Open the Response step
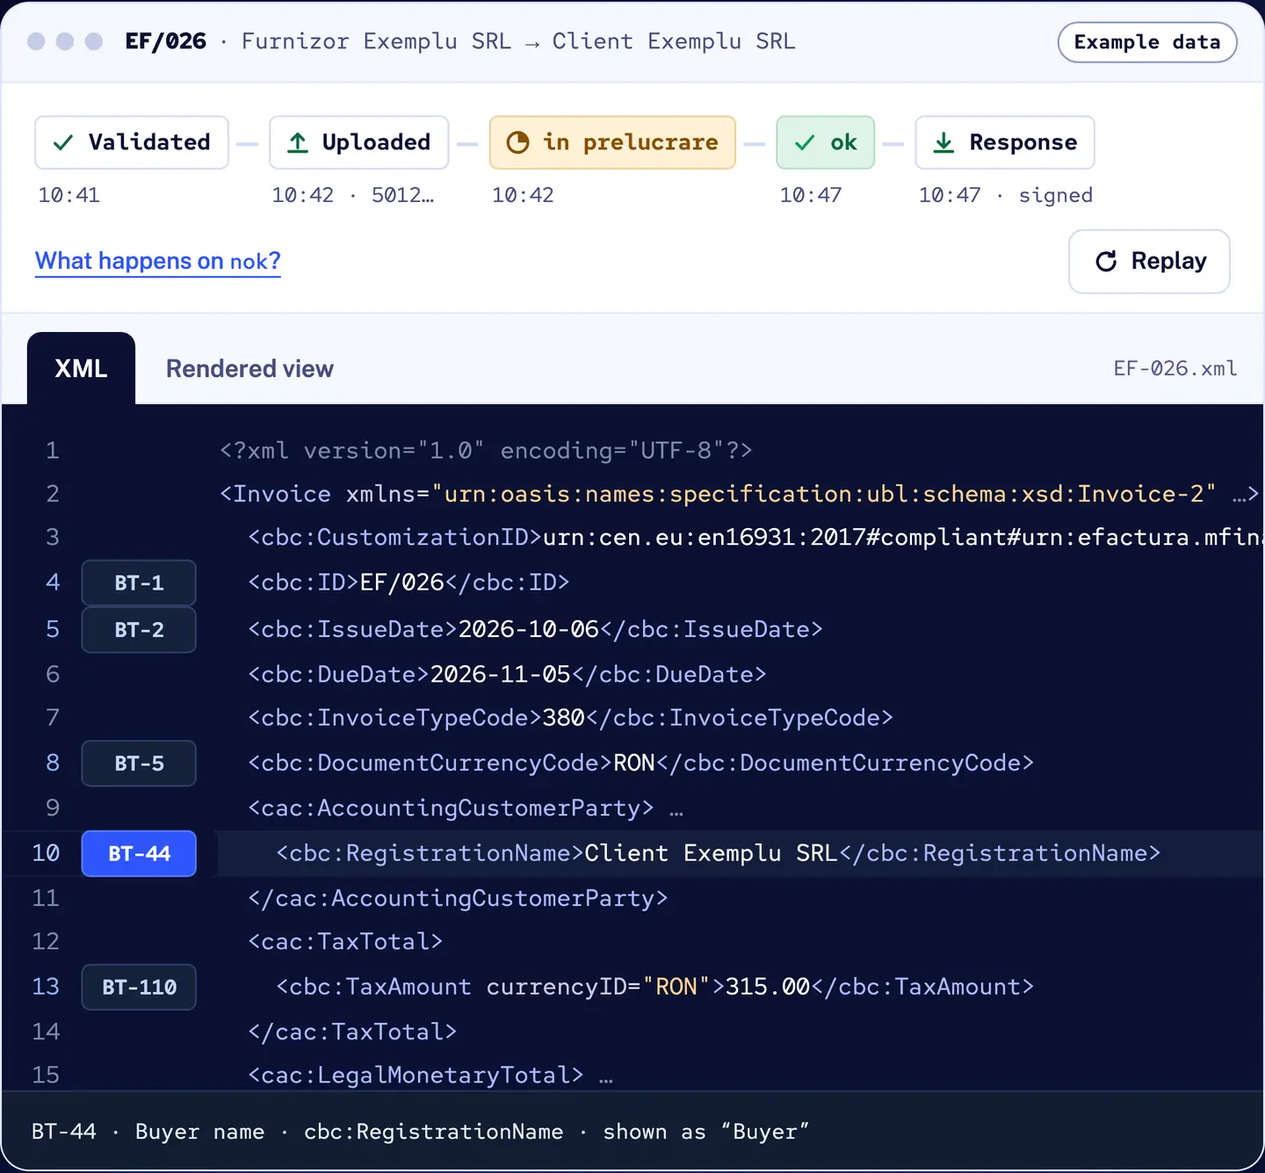Image resolution: width=1265 pixels, height=1173 pixels. [1005, 142]
